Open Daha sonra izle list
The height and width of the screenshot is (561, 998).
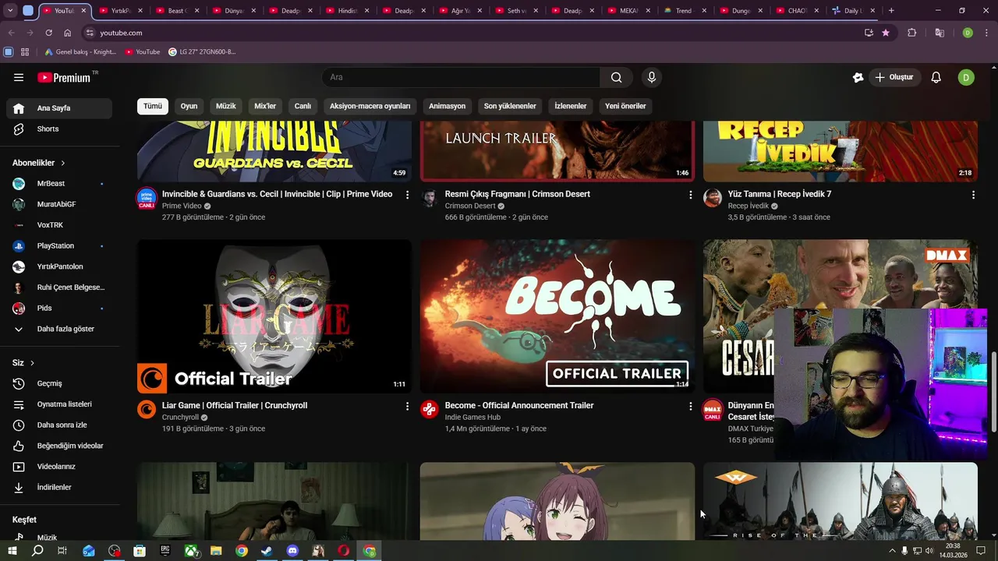59,425
